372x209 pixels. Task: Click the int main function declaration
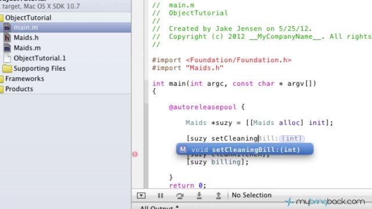click(x=234, y=84)
